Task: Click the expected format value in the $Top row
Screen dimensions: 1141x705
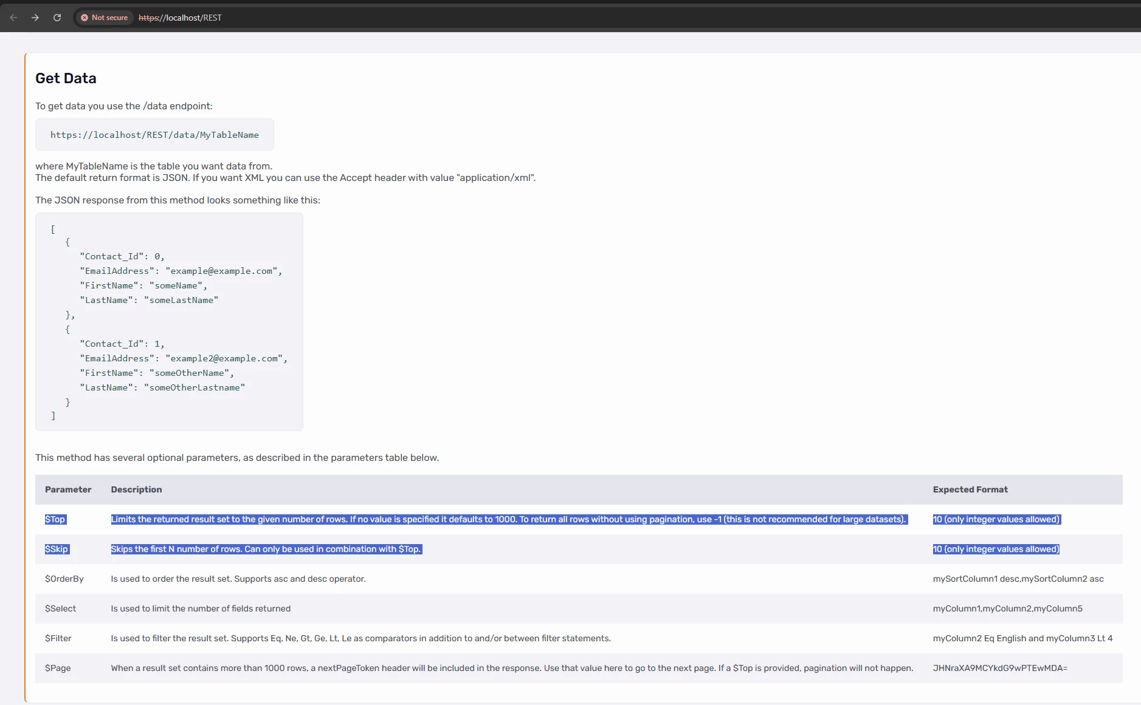Action: pos(997,519)
